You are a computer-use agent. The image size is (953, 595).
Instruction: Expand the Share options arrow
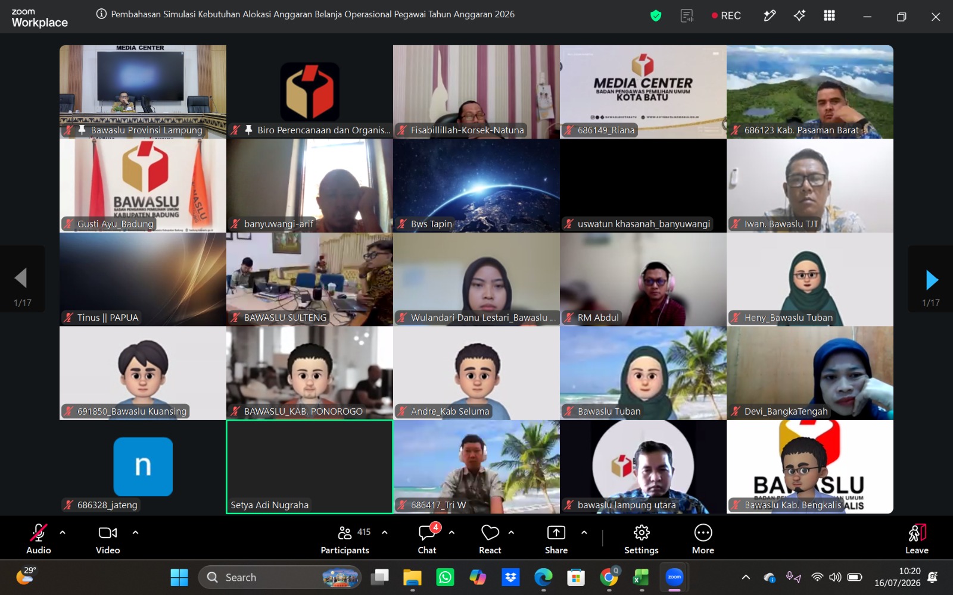click(584, 533)
